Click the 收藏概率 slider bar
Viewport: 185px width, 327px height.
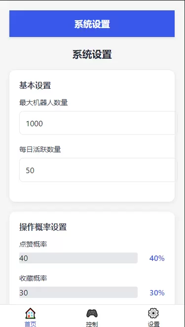[x=78, y=292]
